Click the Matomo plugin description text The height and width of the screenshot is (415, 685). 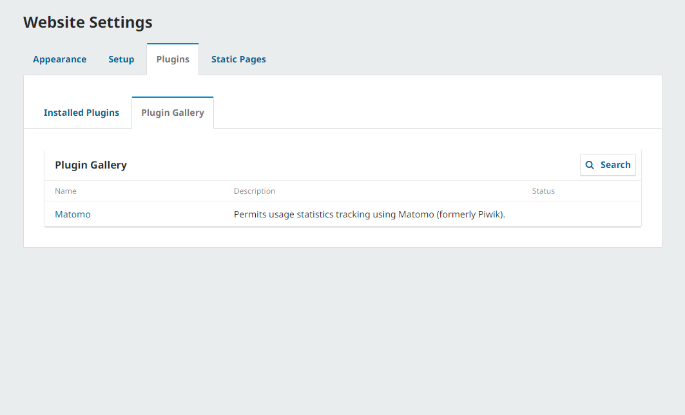(369, 214)
